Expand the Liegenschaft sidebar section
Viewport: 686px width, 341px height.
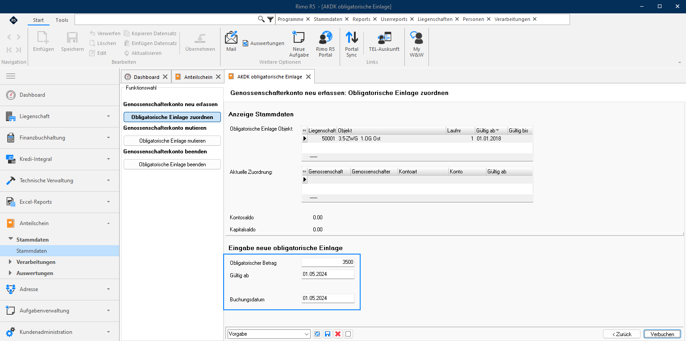click(x=59, y=116)
